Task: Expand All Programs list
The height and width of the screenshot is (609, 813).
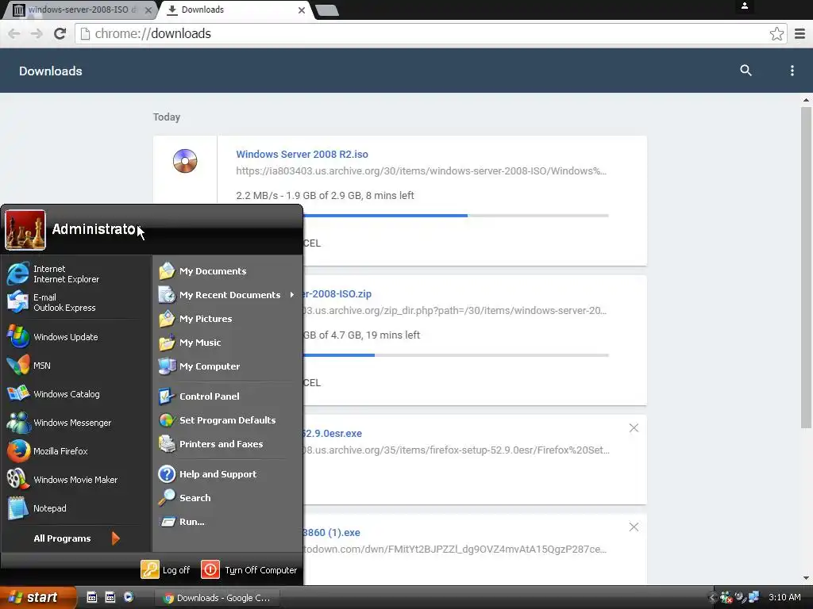Action: (x=75, y=538)
